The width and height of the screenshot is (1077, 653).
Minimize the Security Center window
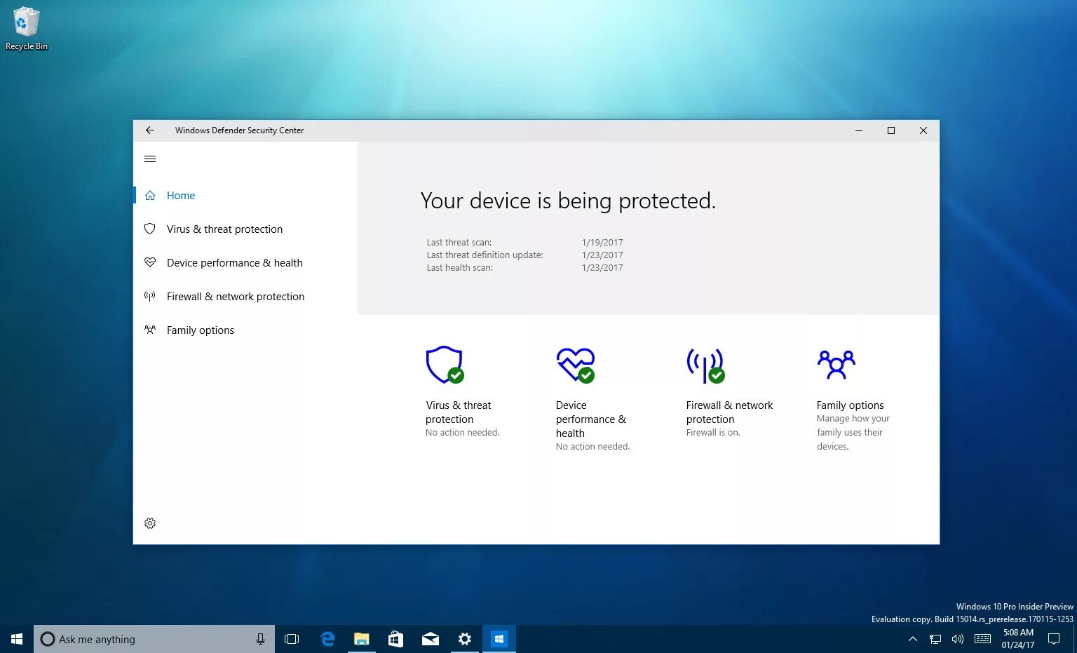coord(859,130)
